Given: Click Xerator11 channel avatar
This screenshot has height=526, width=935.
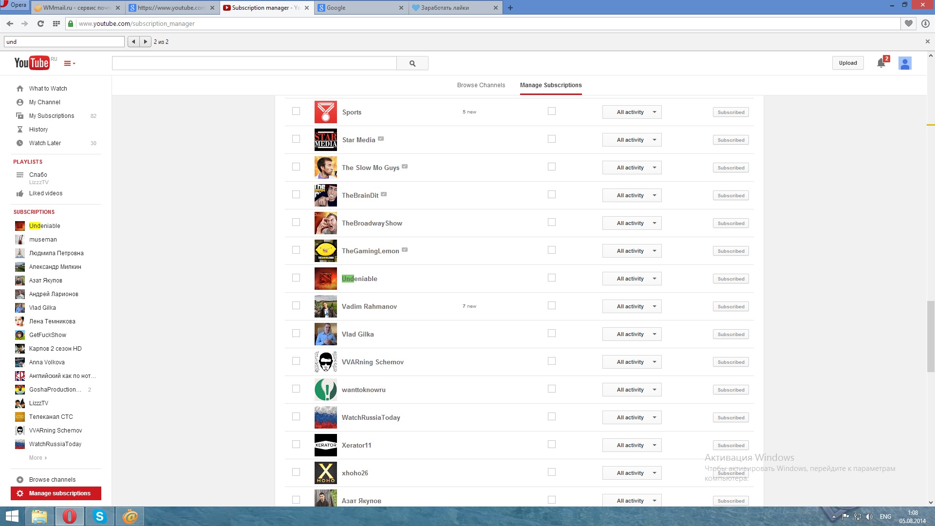Looking at the screenshot, I should point(326,445).
